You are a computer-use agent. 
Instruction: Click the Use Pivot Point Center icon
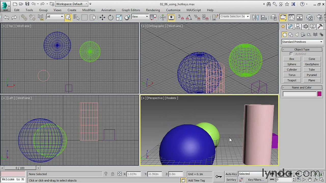pos(153,17)
